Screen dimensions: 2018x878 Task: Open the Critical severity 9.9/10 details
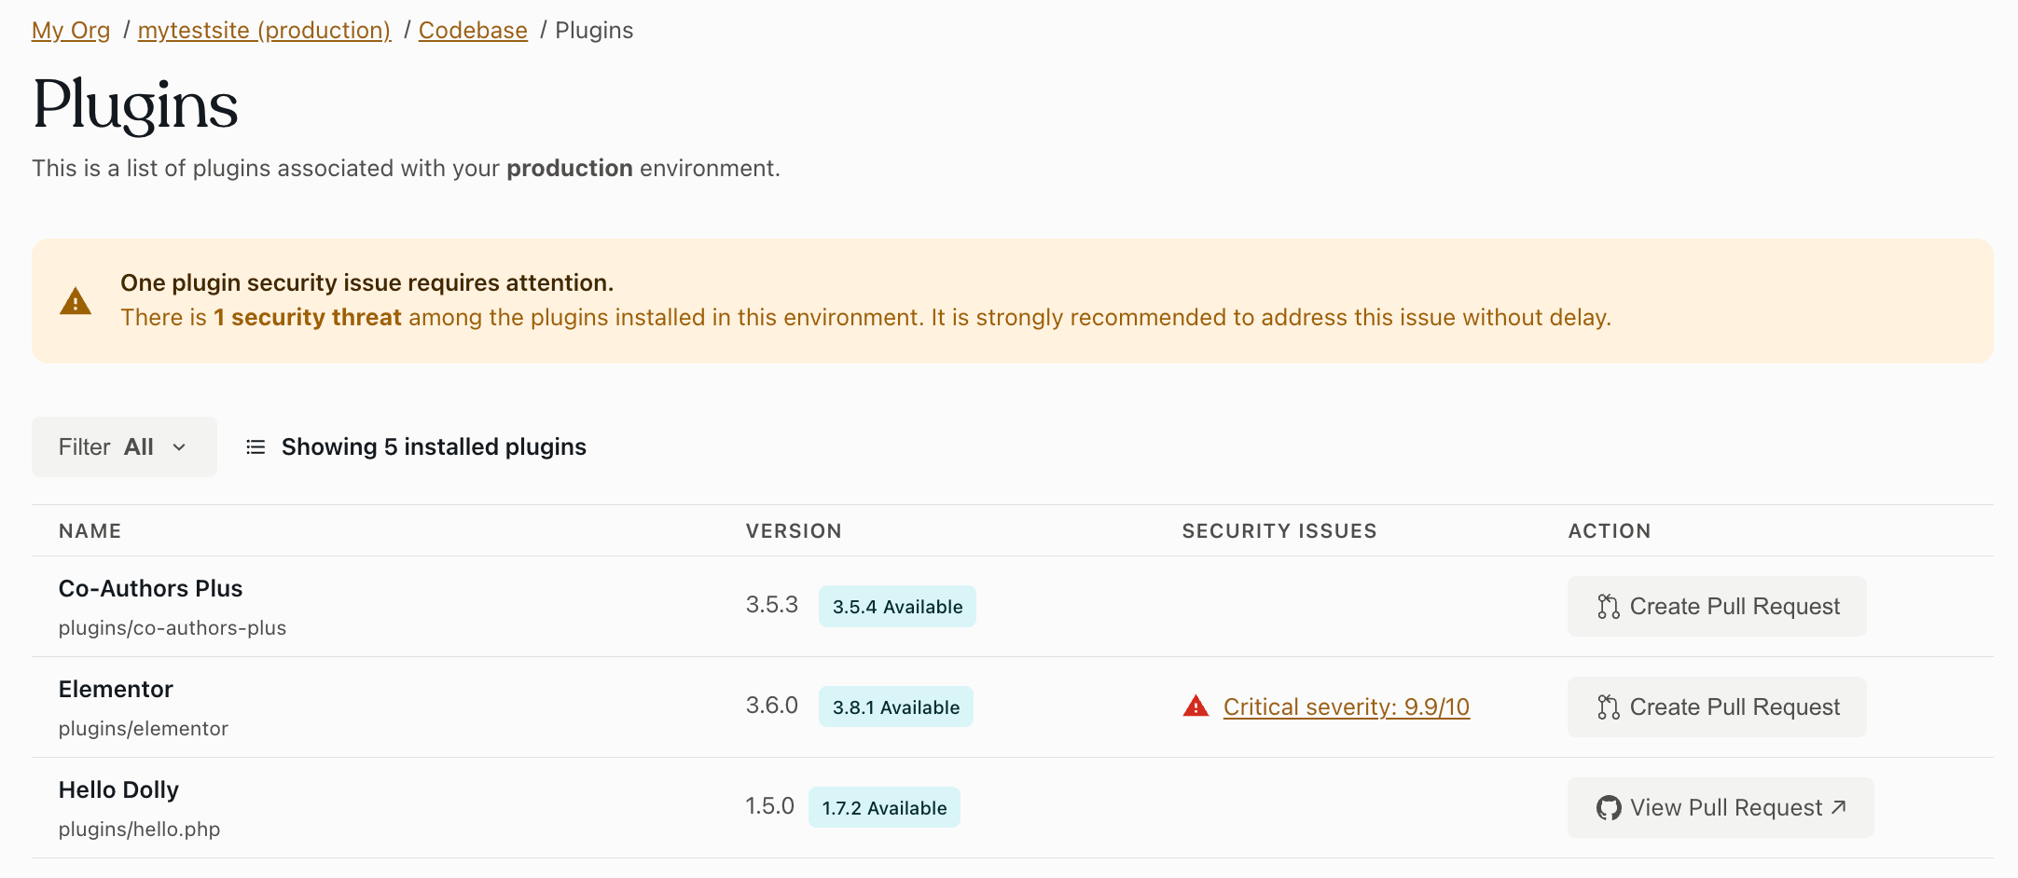(1346, 707)
